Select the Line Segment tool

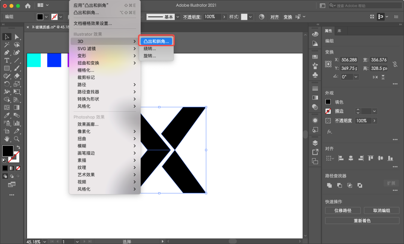17,60
